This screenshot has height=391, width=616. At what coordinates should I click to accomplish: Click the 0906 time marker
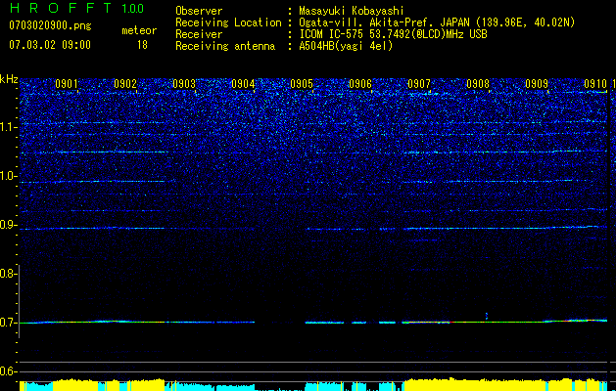(x=360, y=84)
